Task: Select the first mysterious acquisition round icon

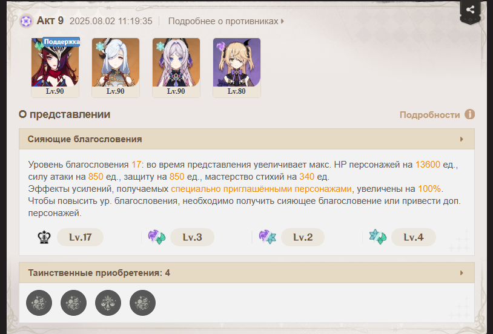Action: (39, 303)
